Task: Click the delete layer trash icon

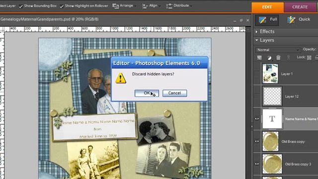Action: (278, 58)
